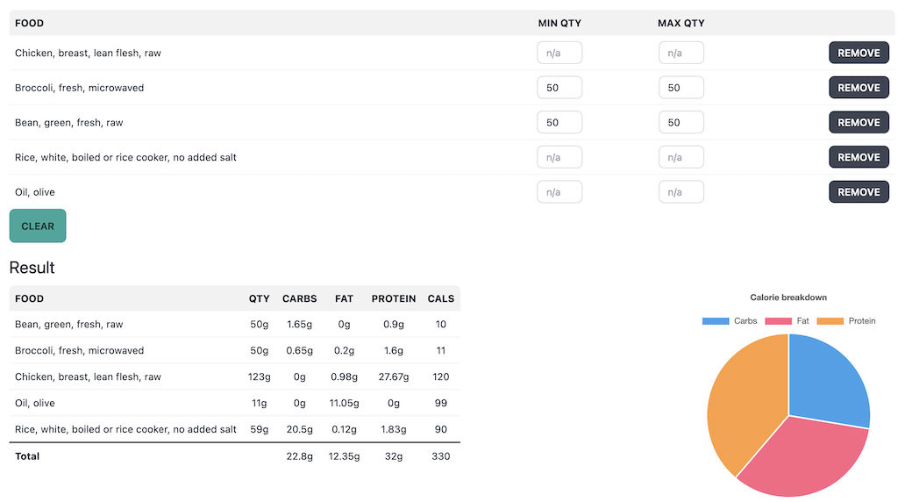Focus the Broccoli max quantity input
The height and width of the screenshot is (502, 898).
[x=681, y=88]
